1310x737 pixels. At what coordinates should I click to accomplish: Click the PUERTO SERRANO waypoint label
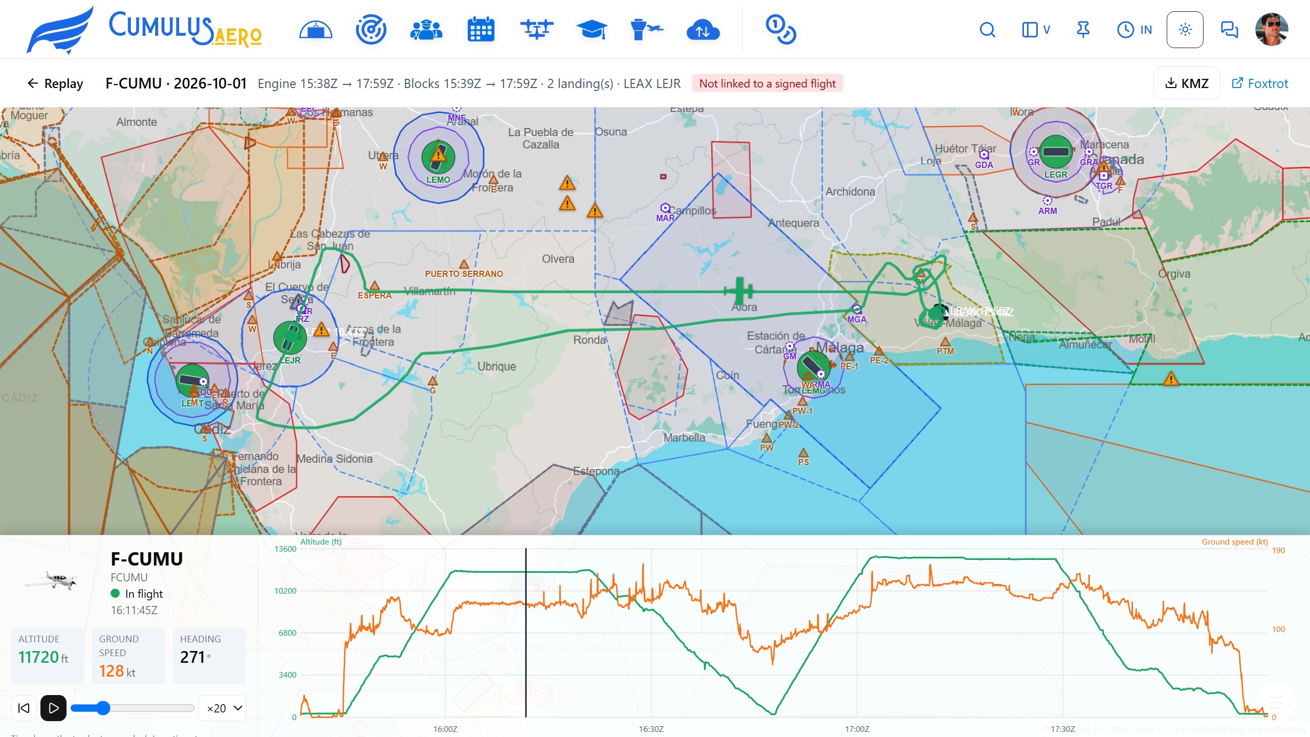coord(464,274)
